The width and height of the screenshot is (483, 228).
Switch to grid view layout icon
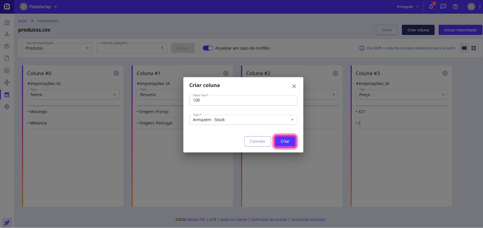coord(474,48)
